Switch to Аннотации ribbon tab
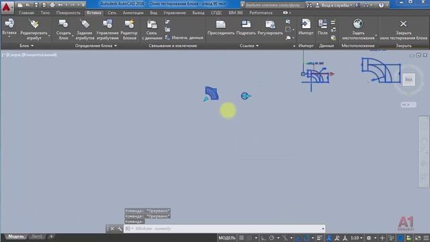The width and height of the screenshot is (430, 242). tap(133, 13)
